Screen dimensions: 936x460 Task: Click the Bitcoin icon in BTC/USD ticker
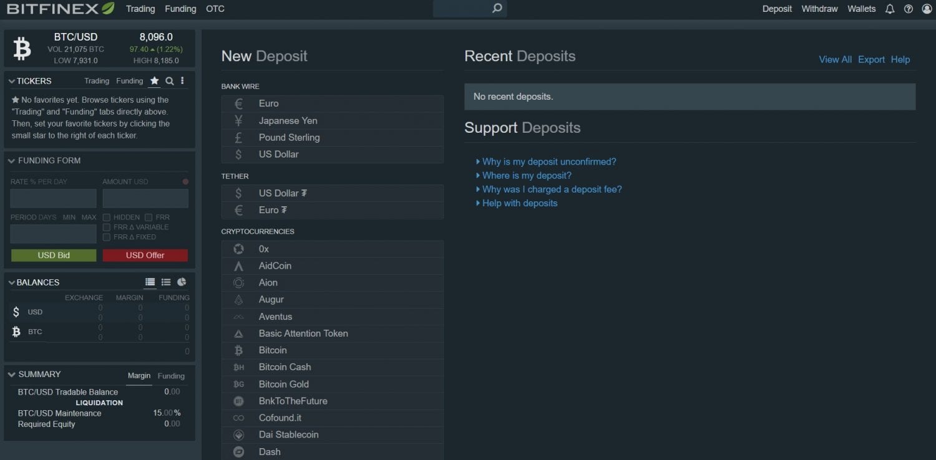tap(22, 48)
